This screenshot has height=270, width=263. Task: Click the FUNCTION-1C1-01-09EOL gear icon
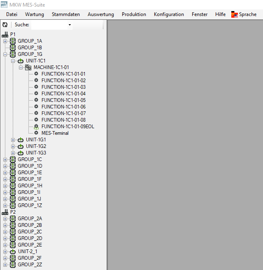coord(36,127)
